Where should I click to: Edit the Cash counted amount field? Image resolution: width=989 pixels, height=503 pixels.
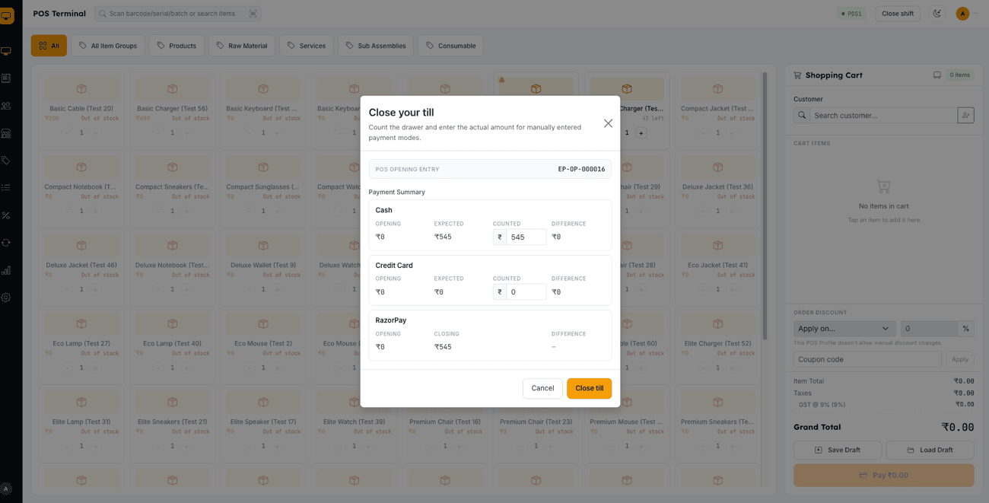526,237
